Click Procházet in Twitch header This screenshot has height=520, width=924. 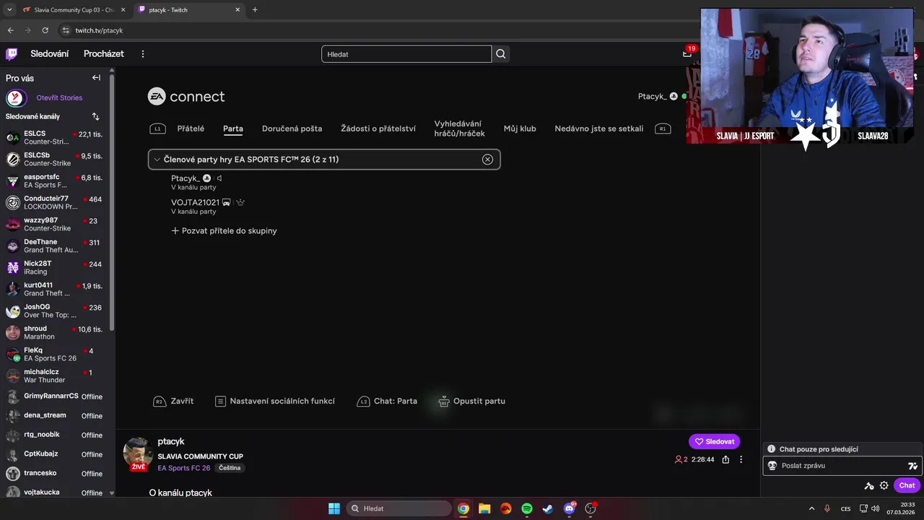click(x=104, y=54)
